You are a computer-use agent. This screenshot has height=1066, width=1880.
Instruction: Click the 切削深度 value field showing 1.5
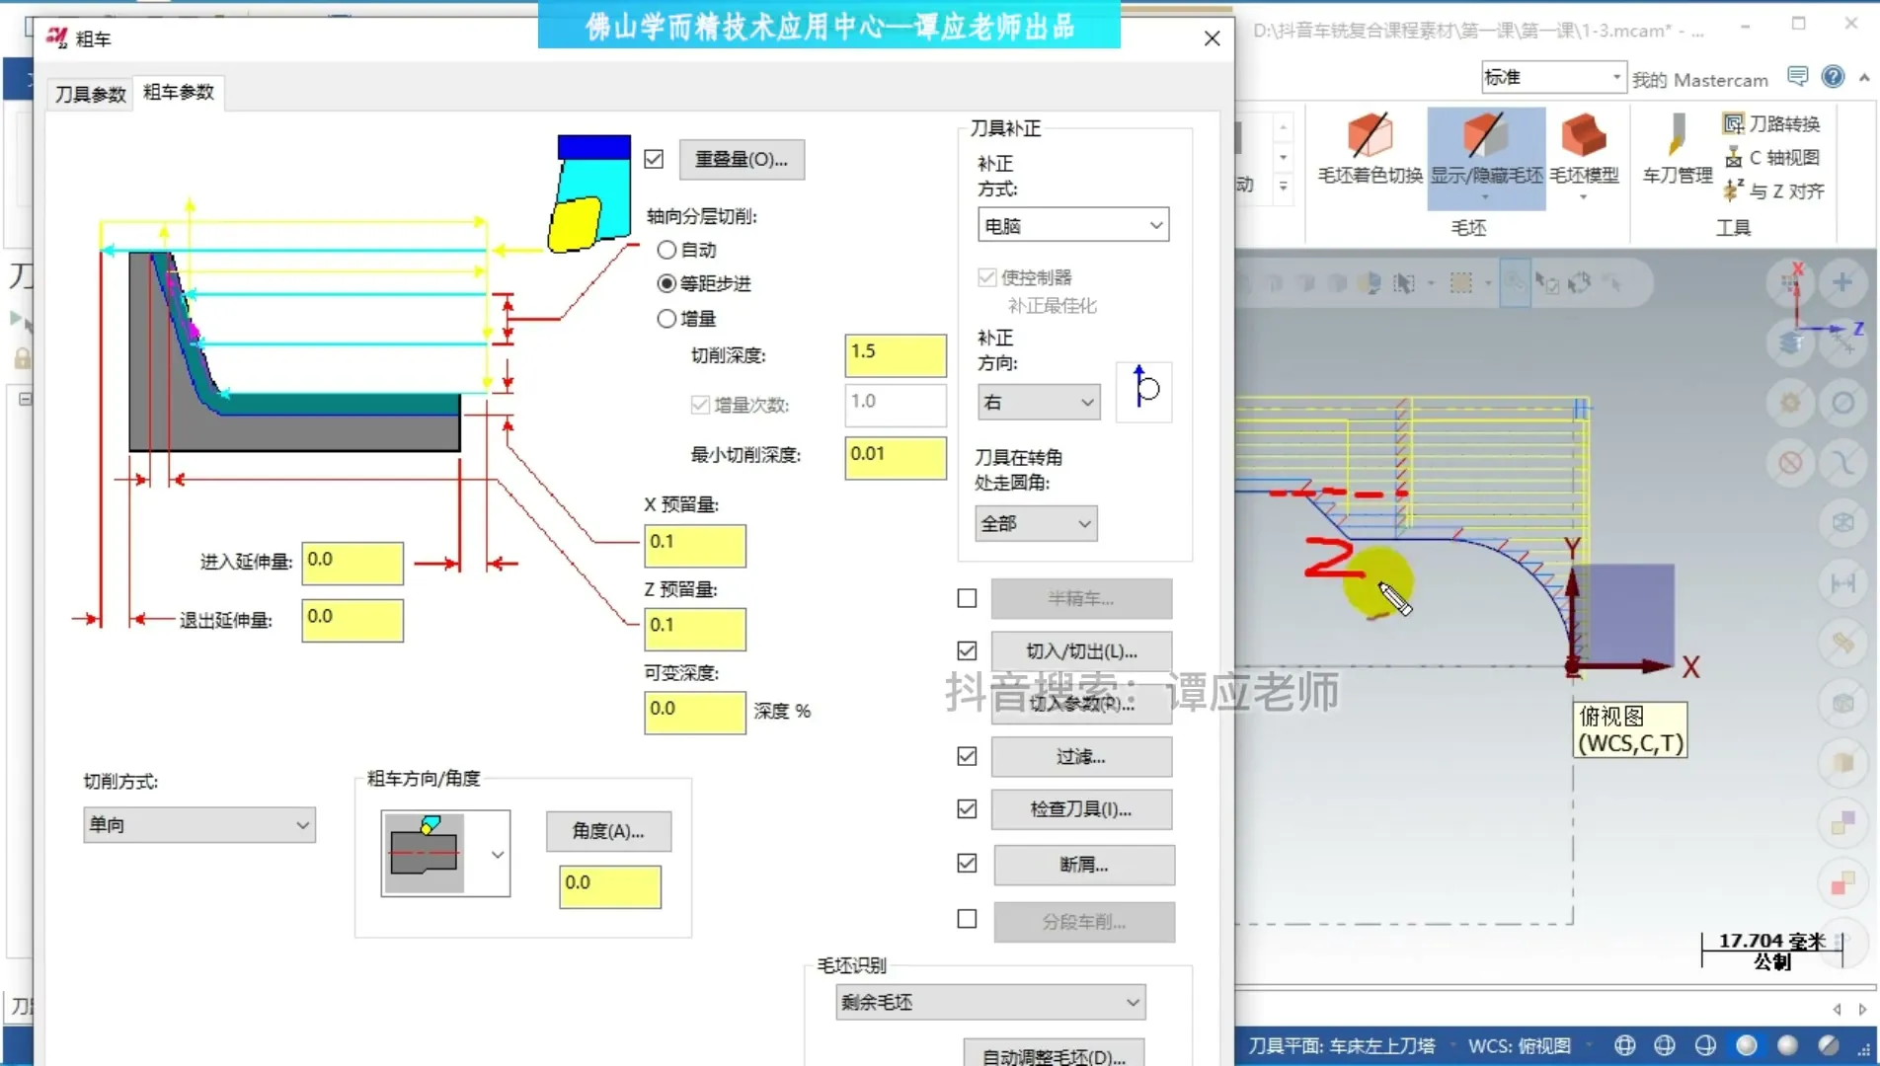[894, 354]
